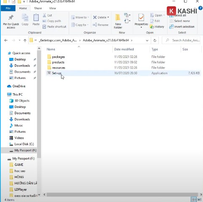203x202 pixels.
Task: Open the Music folder
Action: [19, 126]
